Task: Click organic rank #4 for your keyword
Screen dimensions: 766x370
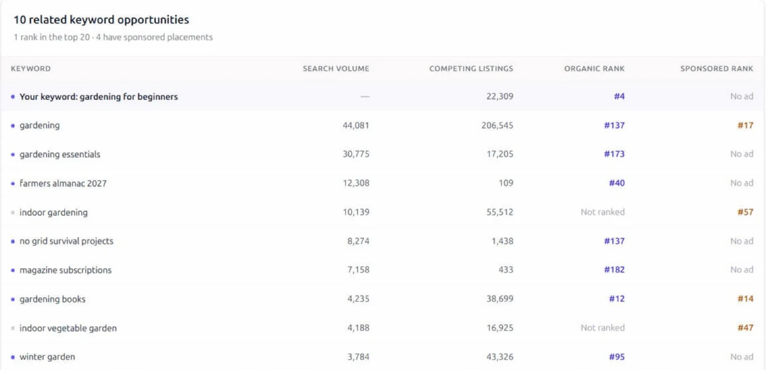Action: click(619, 97)
